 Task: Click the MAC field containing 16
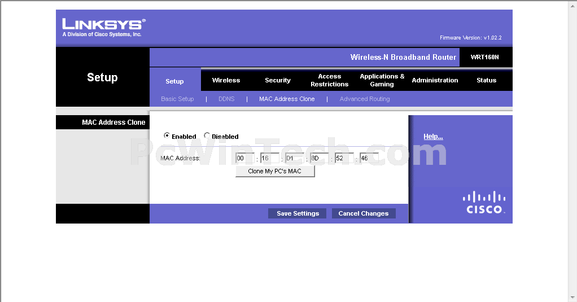click(270, 158)
